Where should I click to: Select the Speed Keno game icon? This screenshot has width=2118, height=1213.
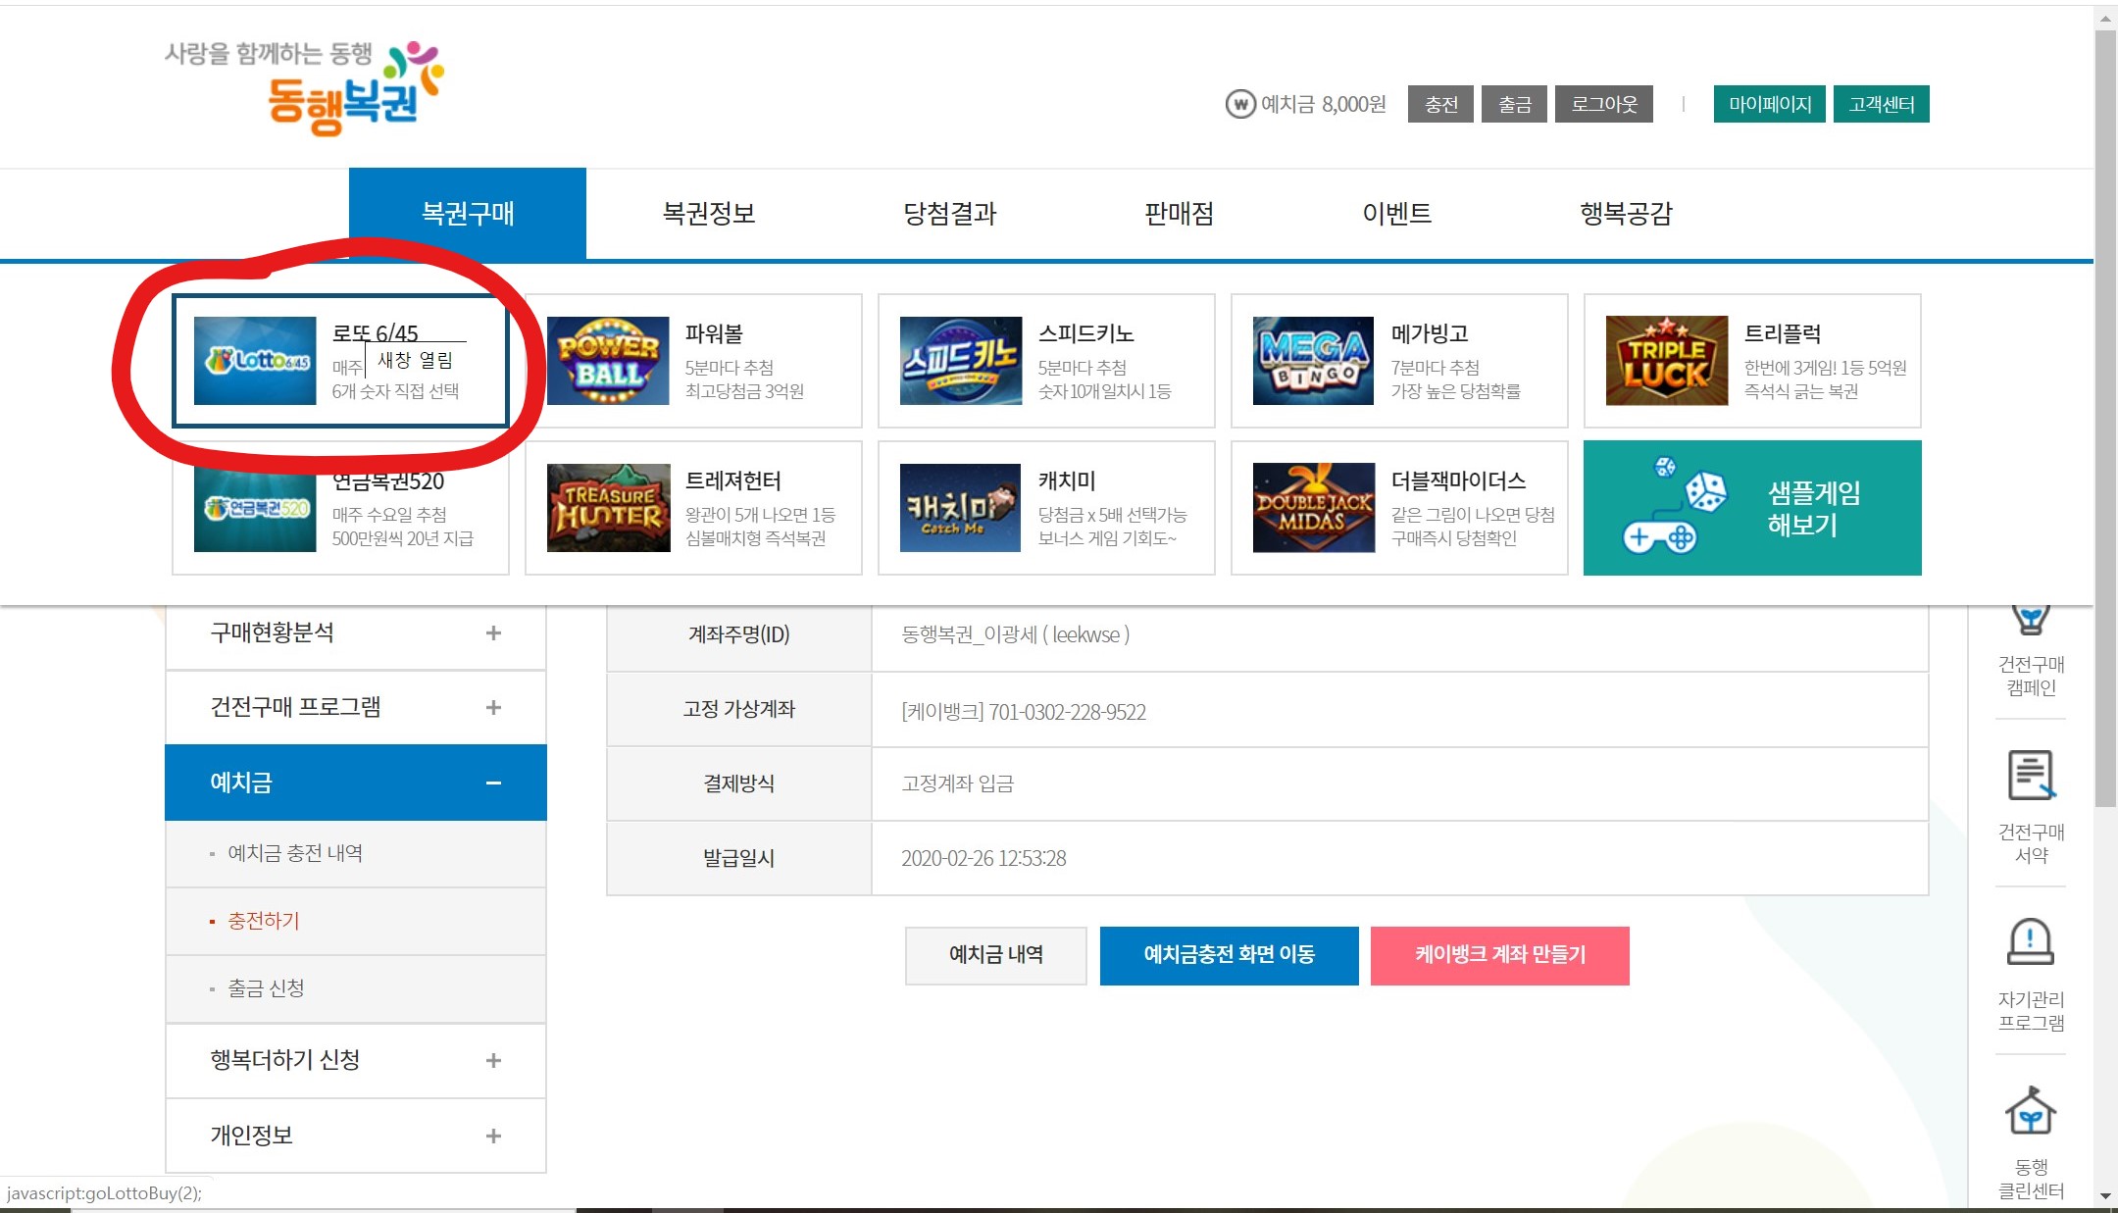click(960, 360)
